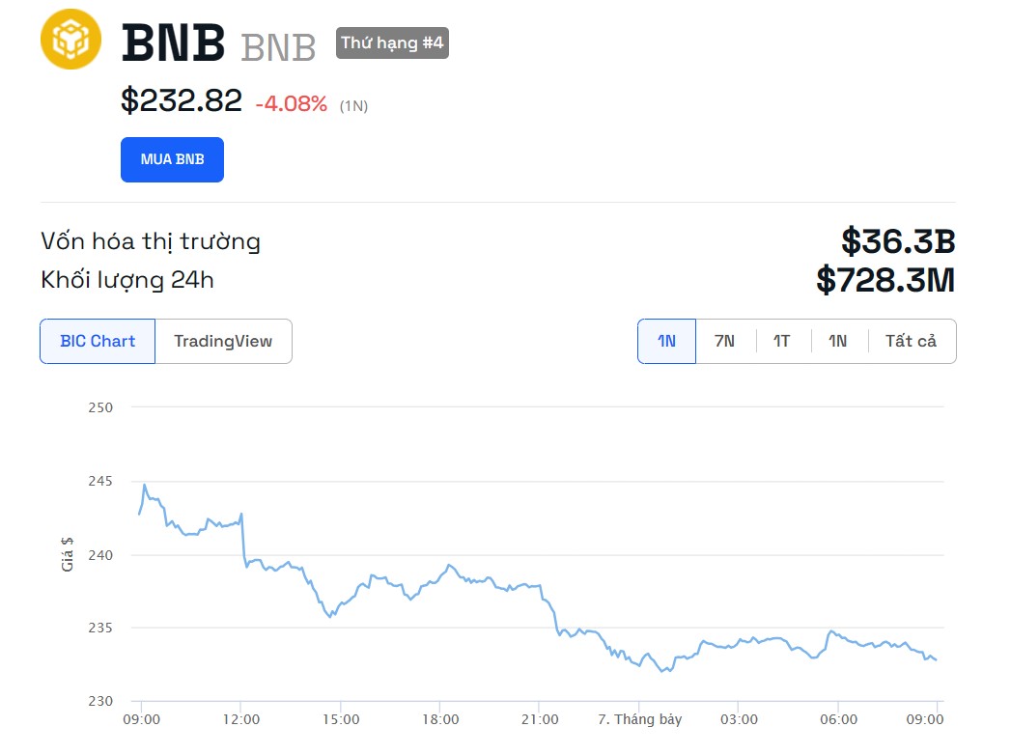Switch to the TradingView tab

point(223,341)
